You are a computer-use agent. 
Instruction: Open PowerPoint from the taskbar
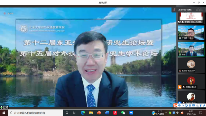[99, 113]
